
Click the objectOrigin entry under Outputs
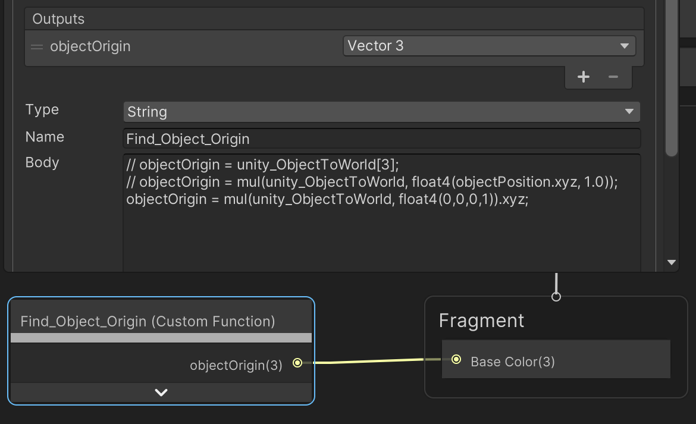point(89,46)
